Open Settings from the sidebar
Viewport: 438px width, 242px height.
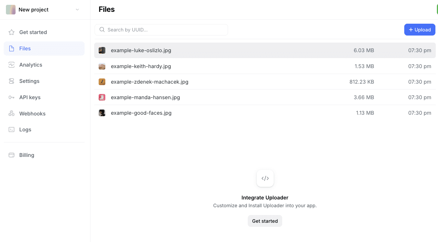coord(44,81)
